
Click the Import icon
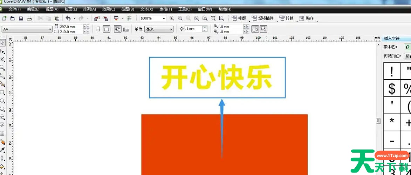tap(97, 19)
